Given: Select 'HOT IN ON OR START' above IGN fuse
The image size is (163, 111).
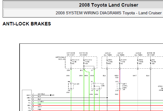Looking at the screenshot, I should (151, 54).
